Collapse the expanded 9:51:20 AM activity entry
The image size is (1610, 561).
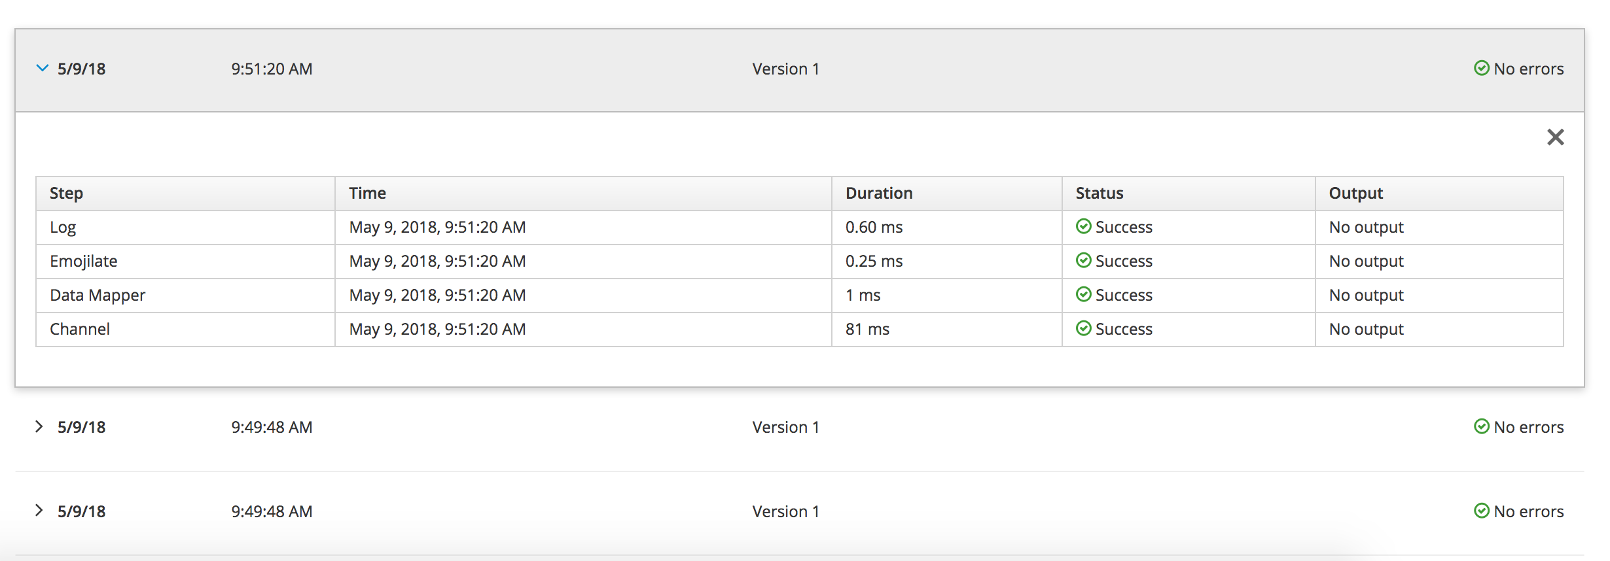(x=43, y=68)
